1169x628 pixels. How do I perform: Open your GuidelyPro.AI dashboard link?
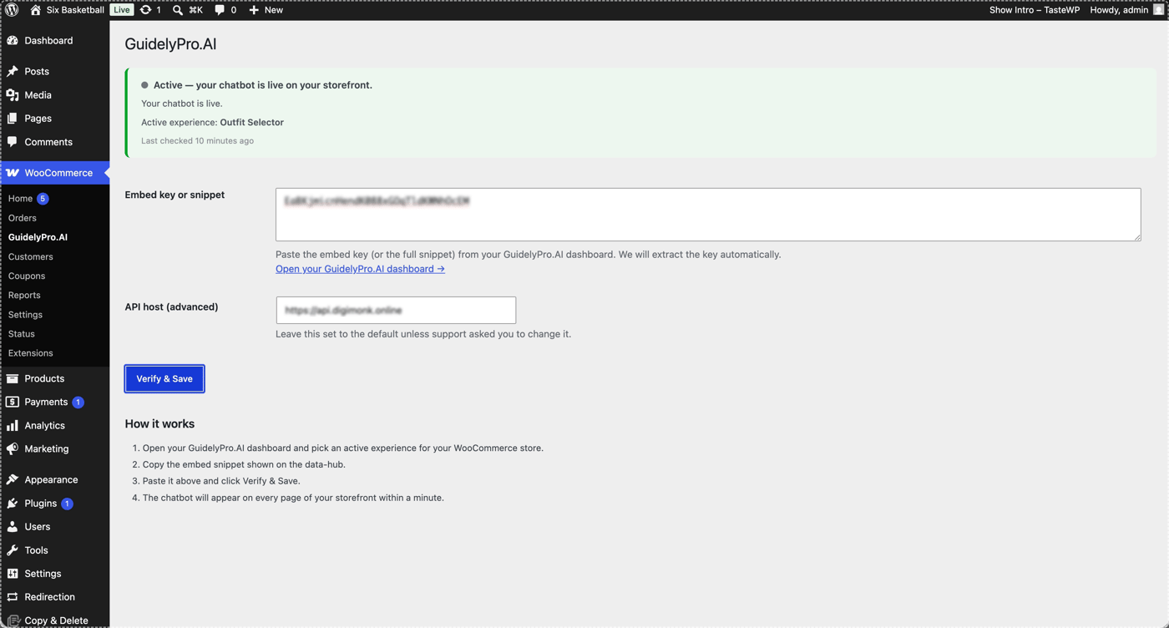click(360, 269)
